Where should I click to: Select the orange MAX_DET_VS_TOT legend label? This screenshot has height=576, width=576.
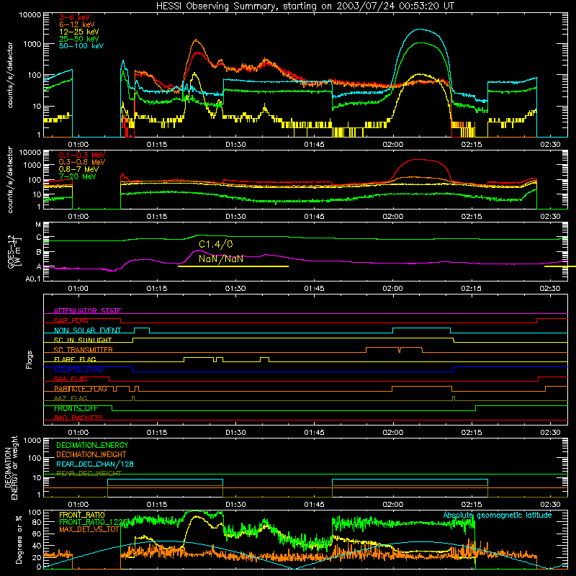[x=89, y=529]
